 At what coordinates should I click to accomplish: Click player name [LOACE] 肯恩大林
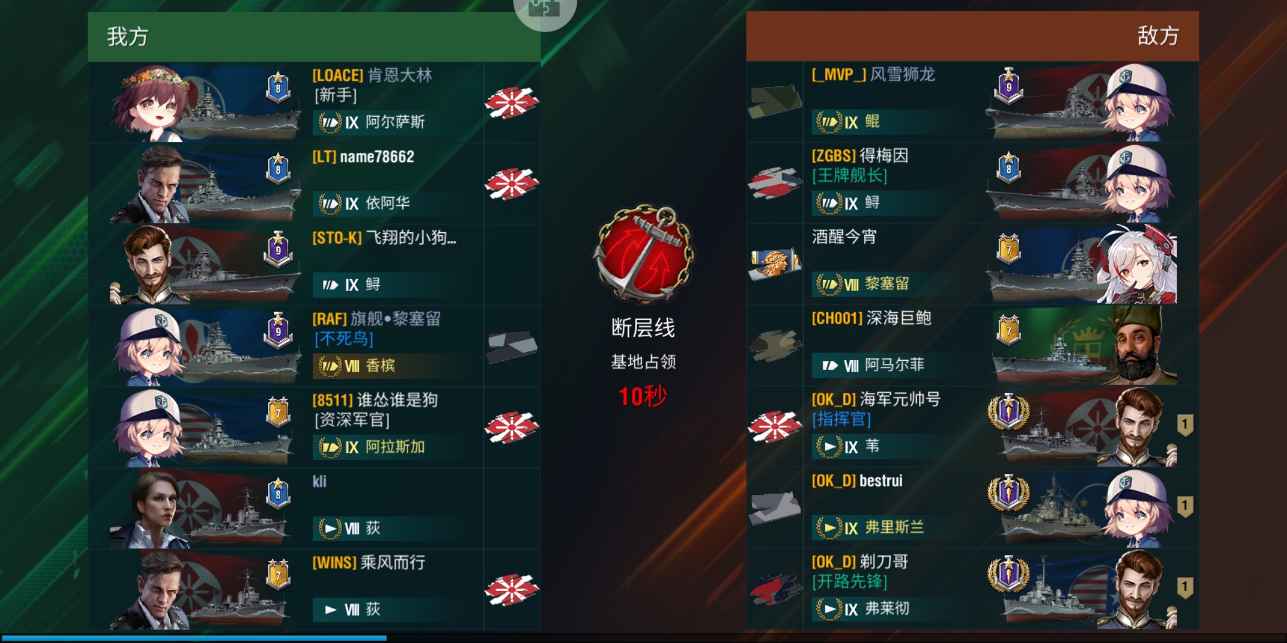pyautogui.click(x=372, y=76)
